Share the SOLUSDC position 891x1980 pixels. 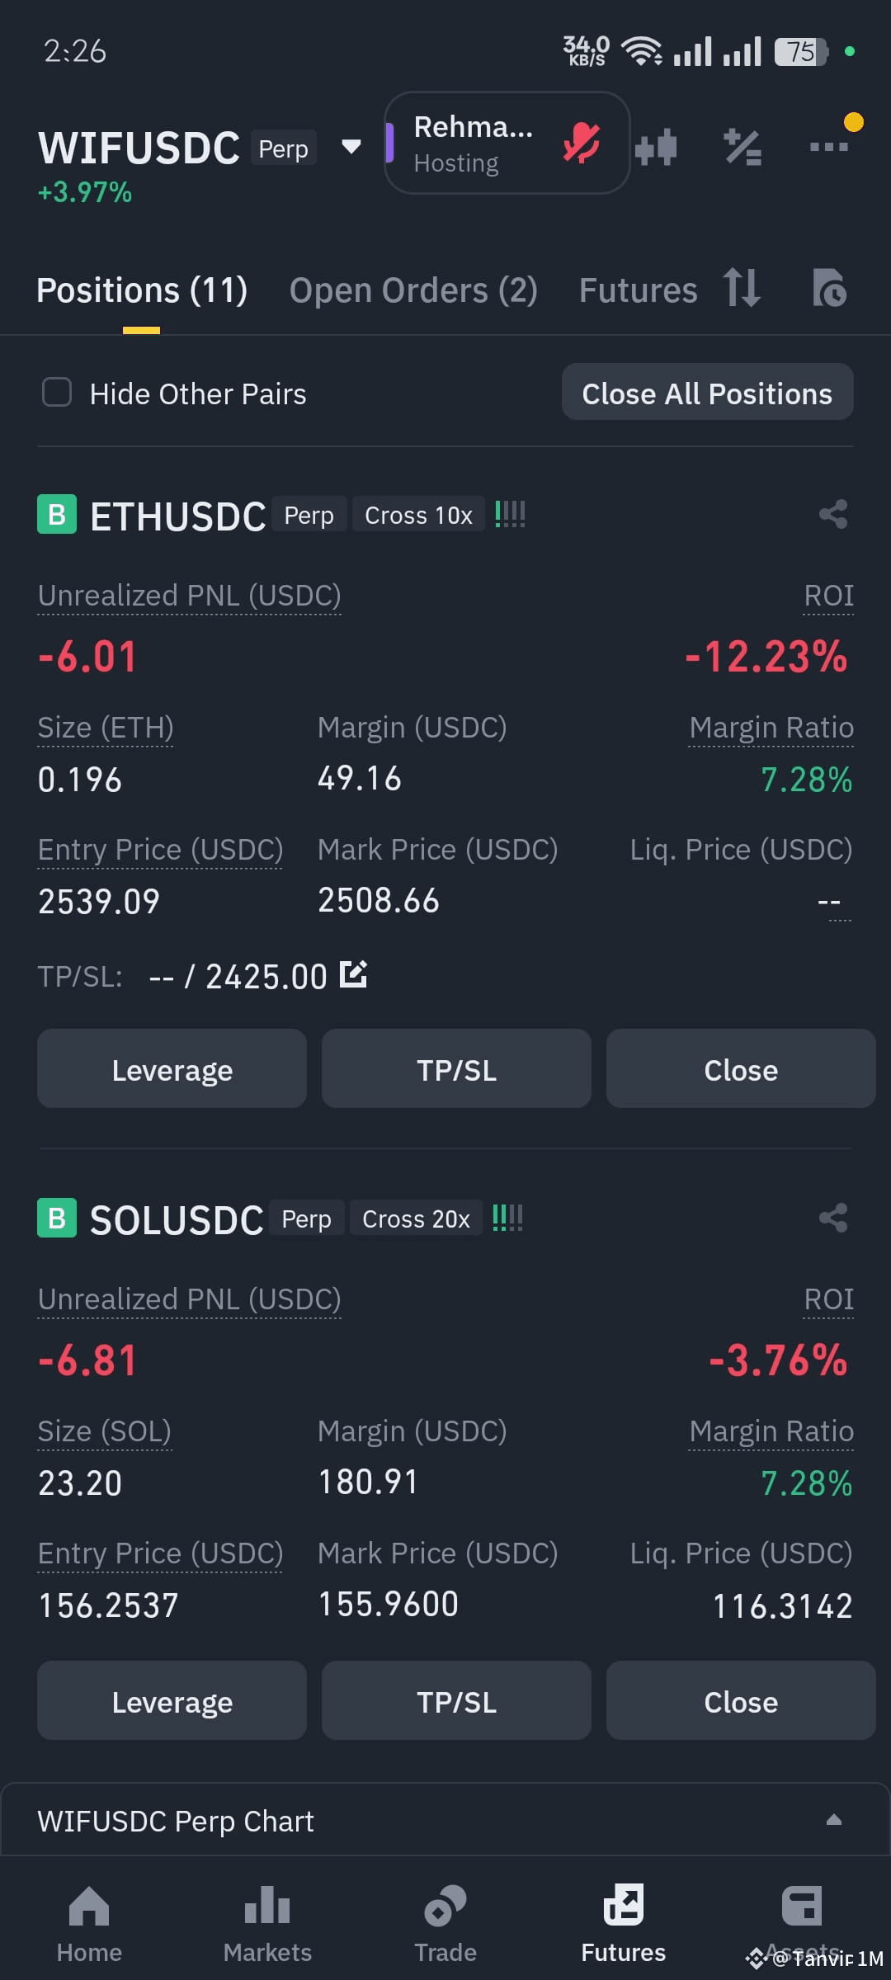tap(833, 1218)
